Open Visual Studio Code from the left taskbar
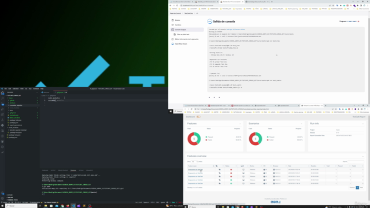The image size is (370, 208). 73,206
